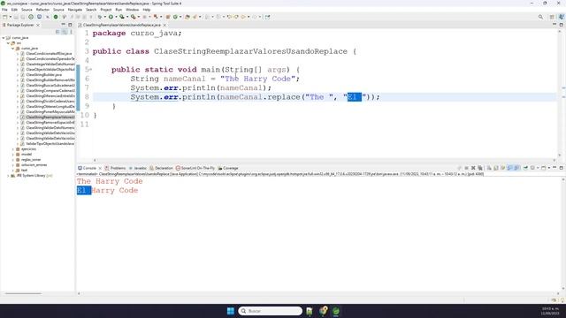Select the test package in tree
Image resolution: width=566 pixels, height=318 pixels.
pos(24,170)
